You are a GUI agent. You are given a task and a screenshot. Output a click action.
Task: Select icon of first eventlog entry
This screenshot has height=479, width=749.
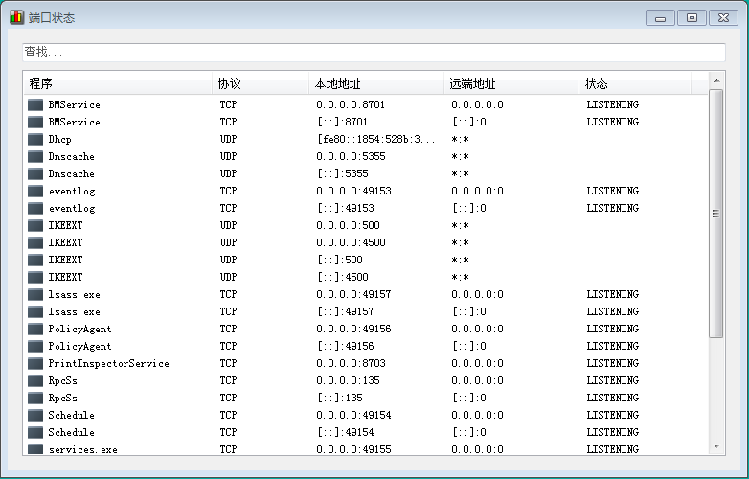(35, 192)
